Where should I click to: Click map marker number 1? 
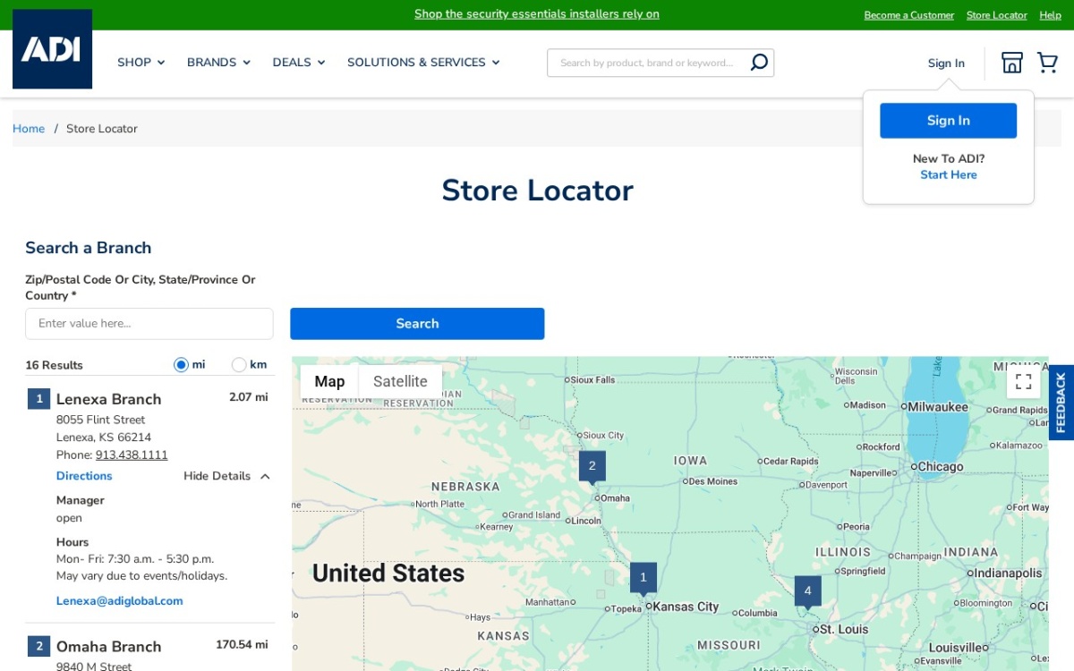(x=643, y=578)
